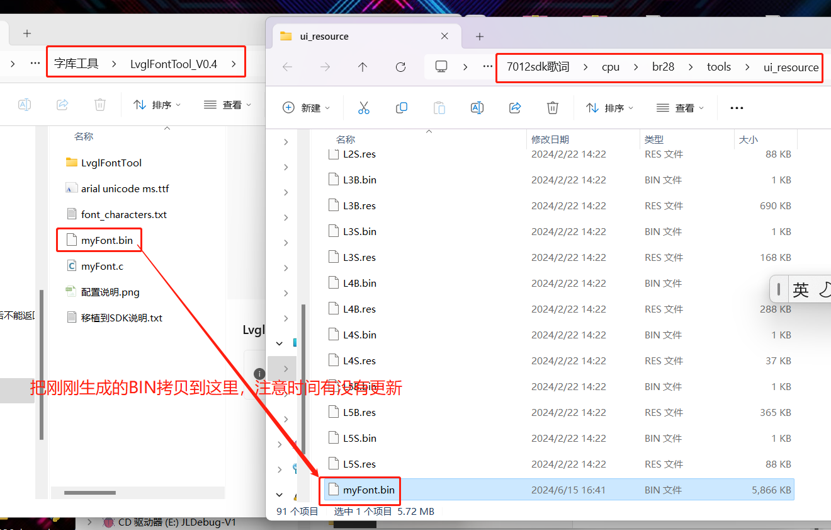The width and height of the screenshot is (831, 530).
Task: Open the 查看 dropdown in LvglFontTool_V0.4 window
Action: click(x=228, y=105)
